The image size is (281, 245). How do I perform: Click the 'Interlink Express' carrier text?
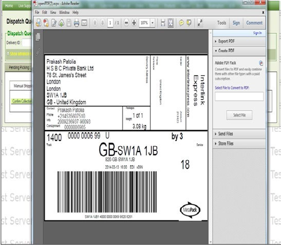[199, 90]
